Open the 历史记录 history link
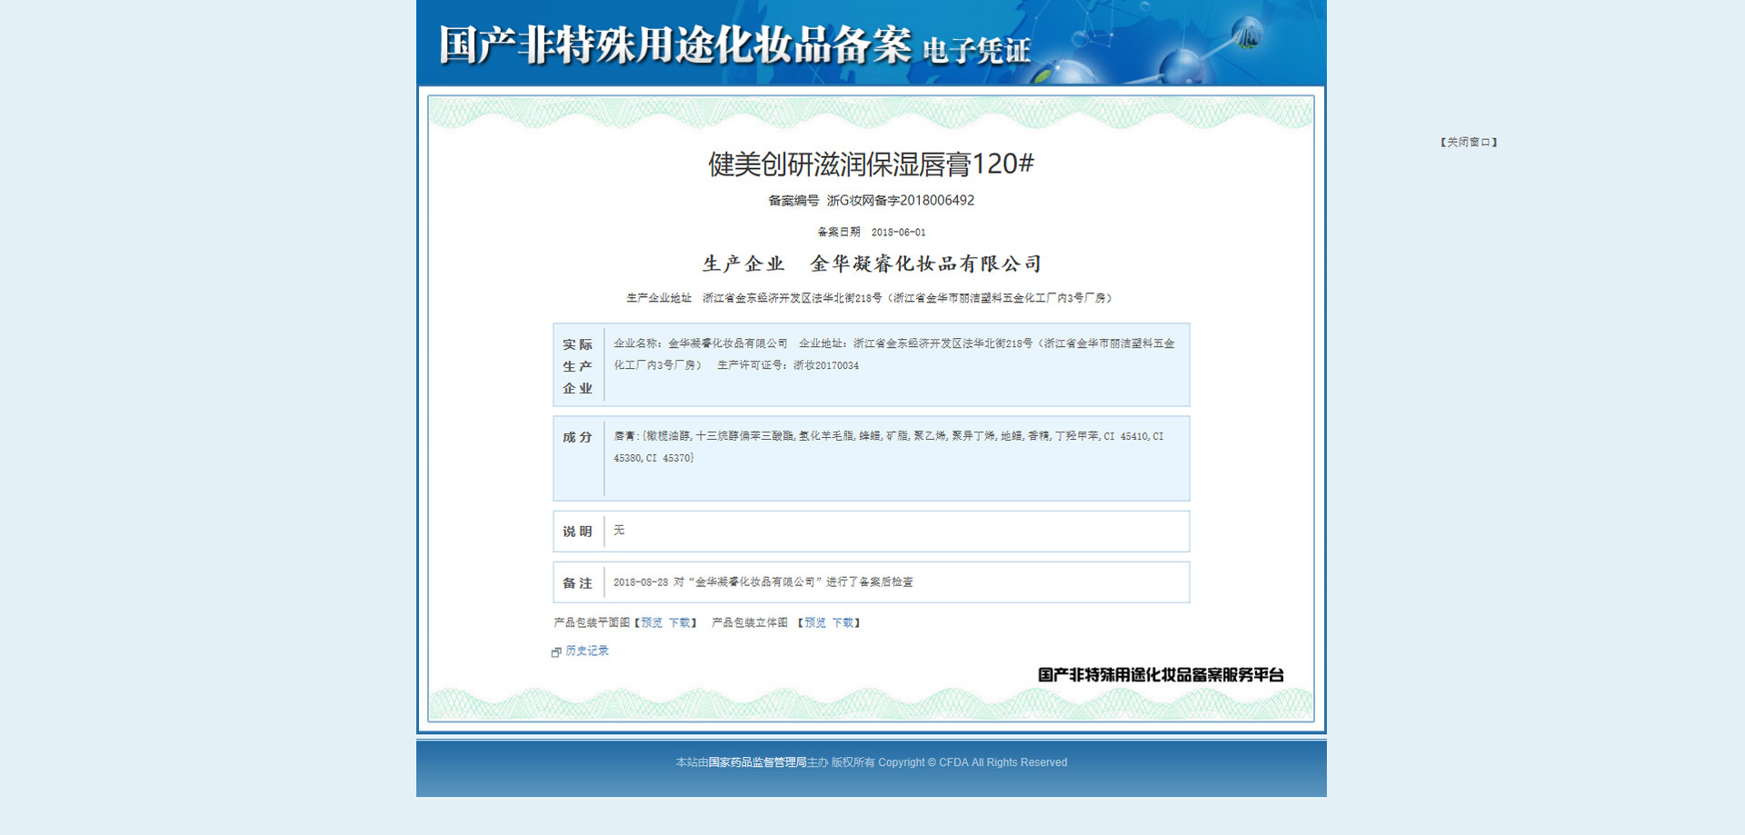This screenshot has height=835, width=1745. [x=587, y=651]
